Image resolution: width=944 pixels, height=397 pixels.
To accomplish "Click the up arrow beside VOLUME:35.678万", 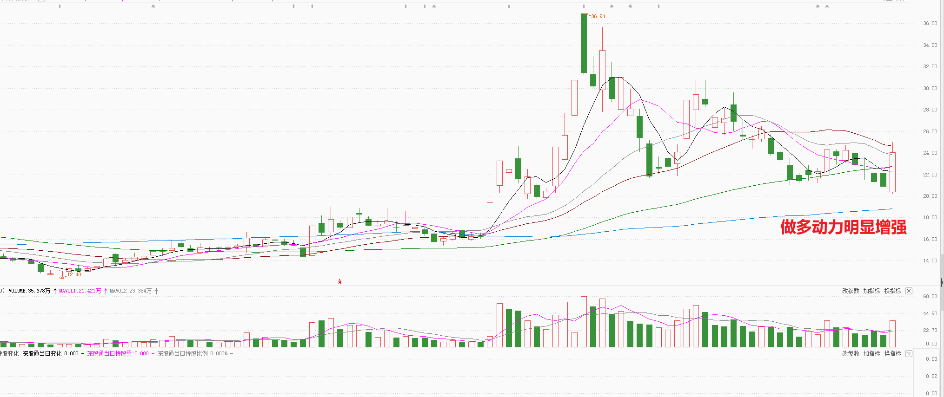I will point(55,291).
